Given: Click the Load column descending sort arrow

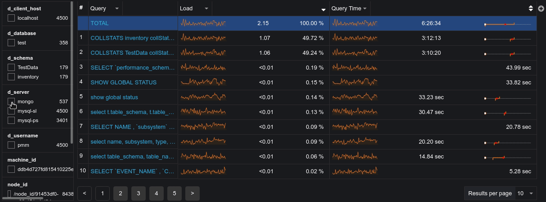Looking at the screenshot, I should tap(323, 10).
